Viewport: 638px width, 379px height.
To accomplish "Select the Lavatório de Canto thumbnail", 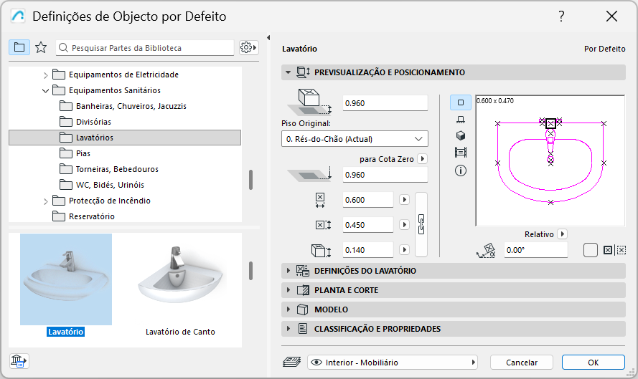I will (180, 287).
